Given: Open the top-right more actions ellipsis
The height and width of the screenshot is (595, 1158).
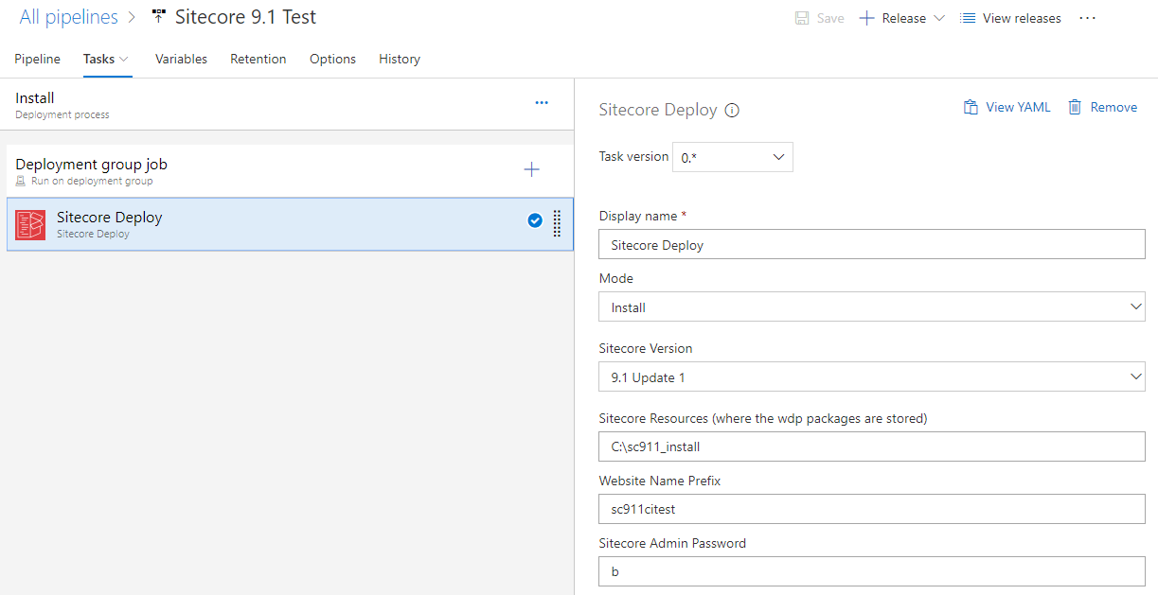Looking at the screenshot, I should click(1087, 18).
